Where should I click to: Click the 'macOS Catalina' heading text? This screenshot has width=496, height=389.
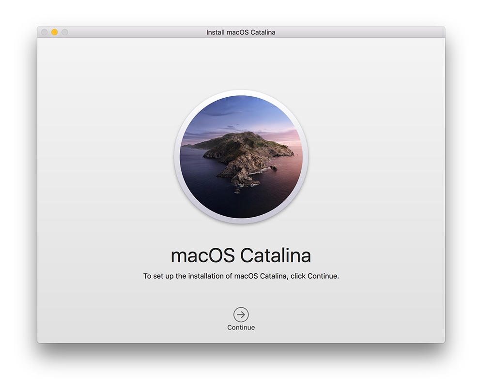tap(241, 255)
